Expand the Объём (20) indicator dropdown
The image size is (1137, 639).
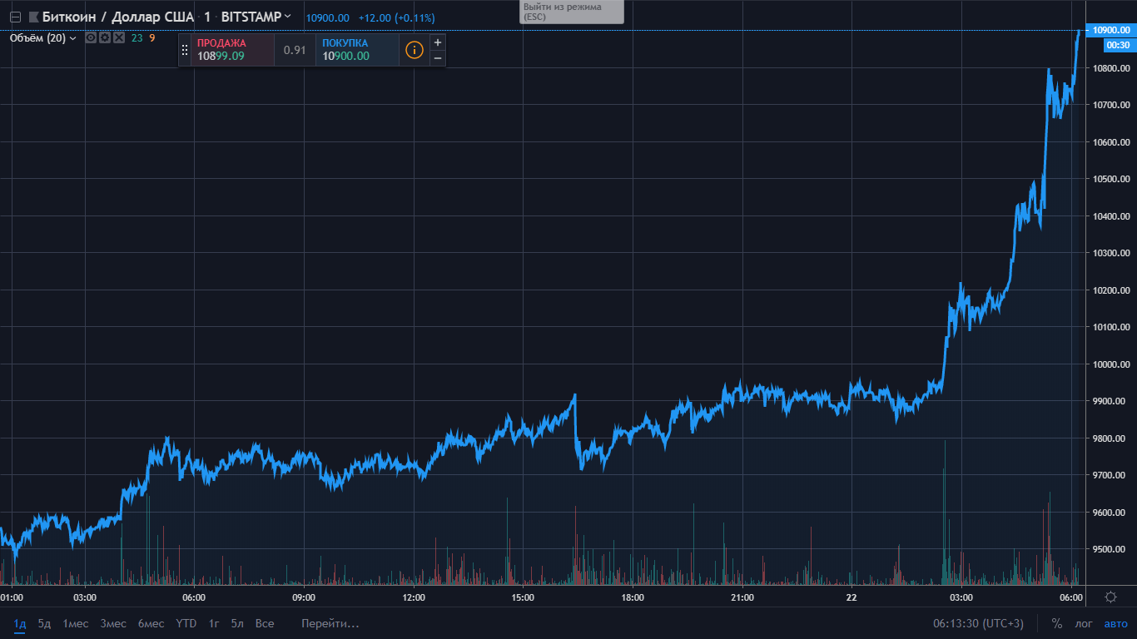(73, 37)
